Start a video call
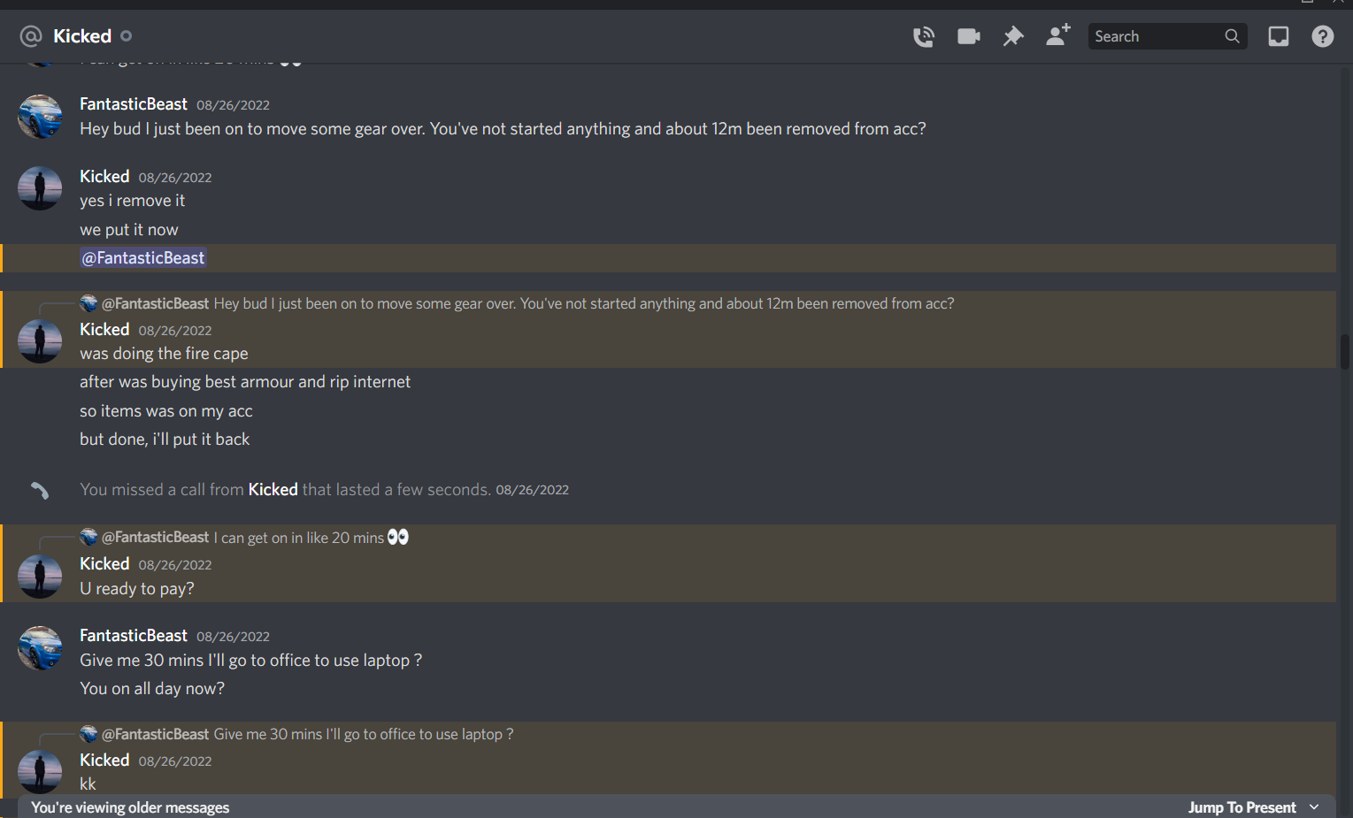 (968, 36)
